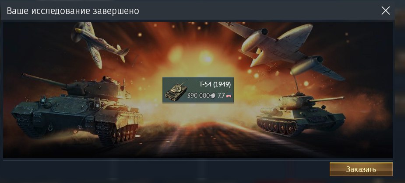
Task: Click the Заказать button
Action: point(361,169)
